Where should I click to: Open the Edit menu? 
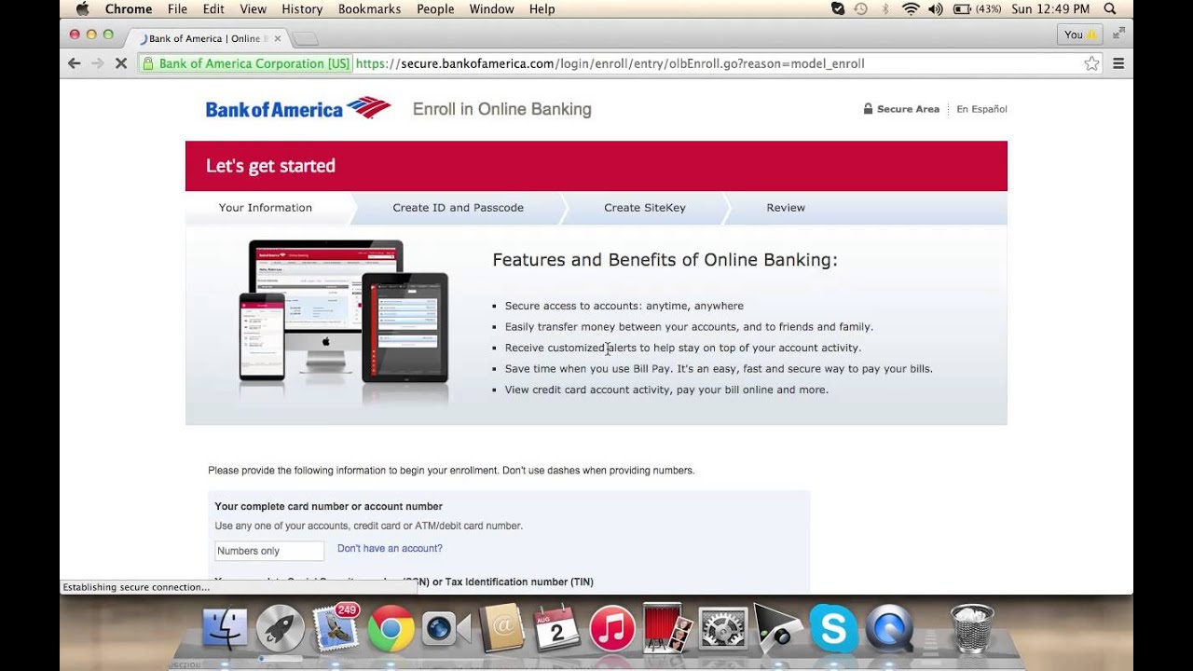click(x=213, y=8)
